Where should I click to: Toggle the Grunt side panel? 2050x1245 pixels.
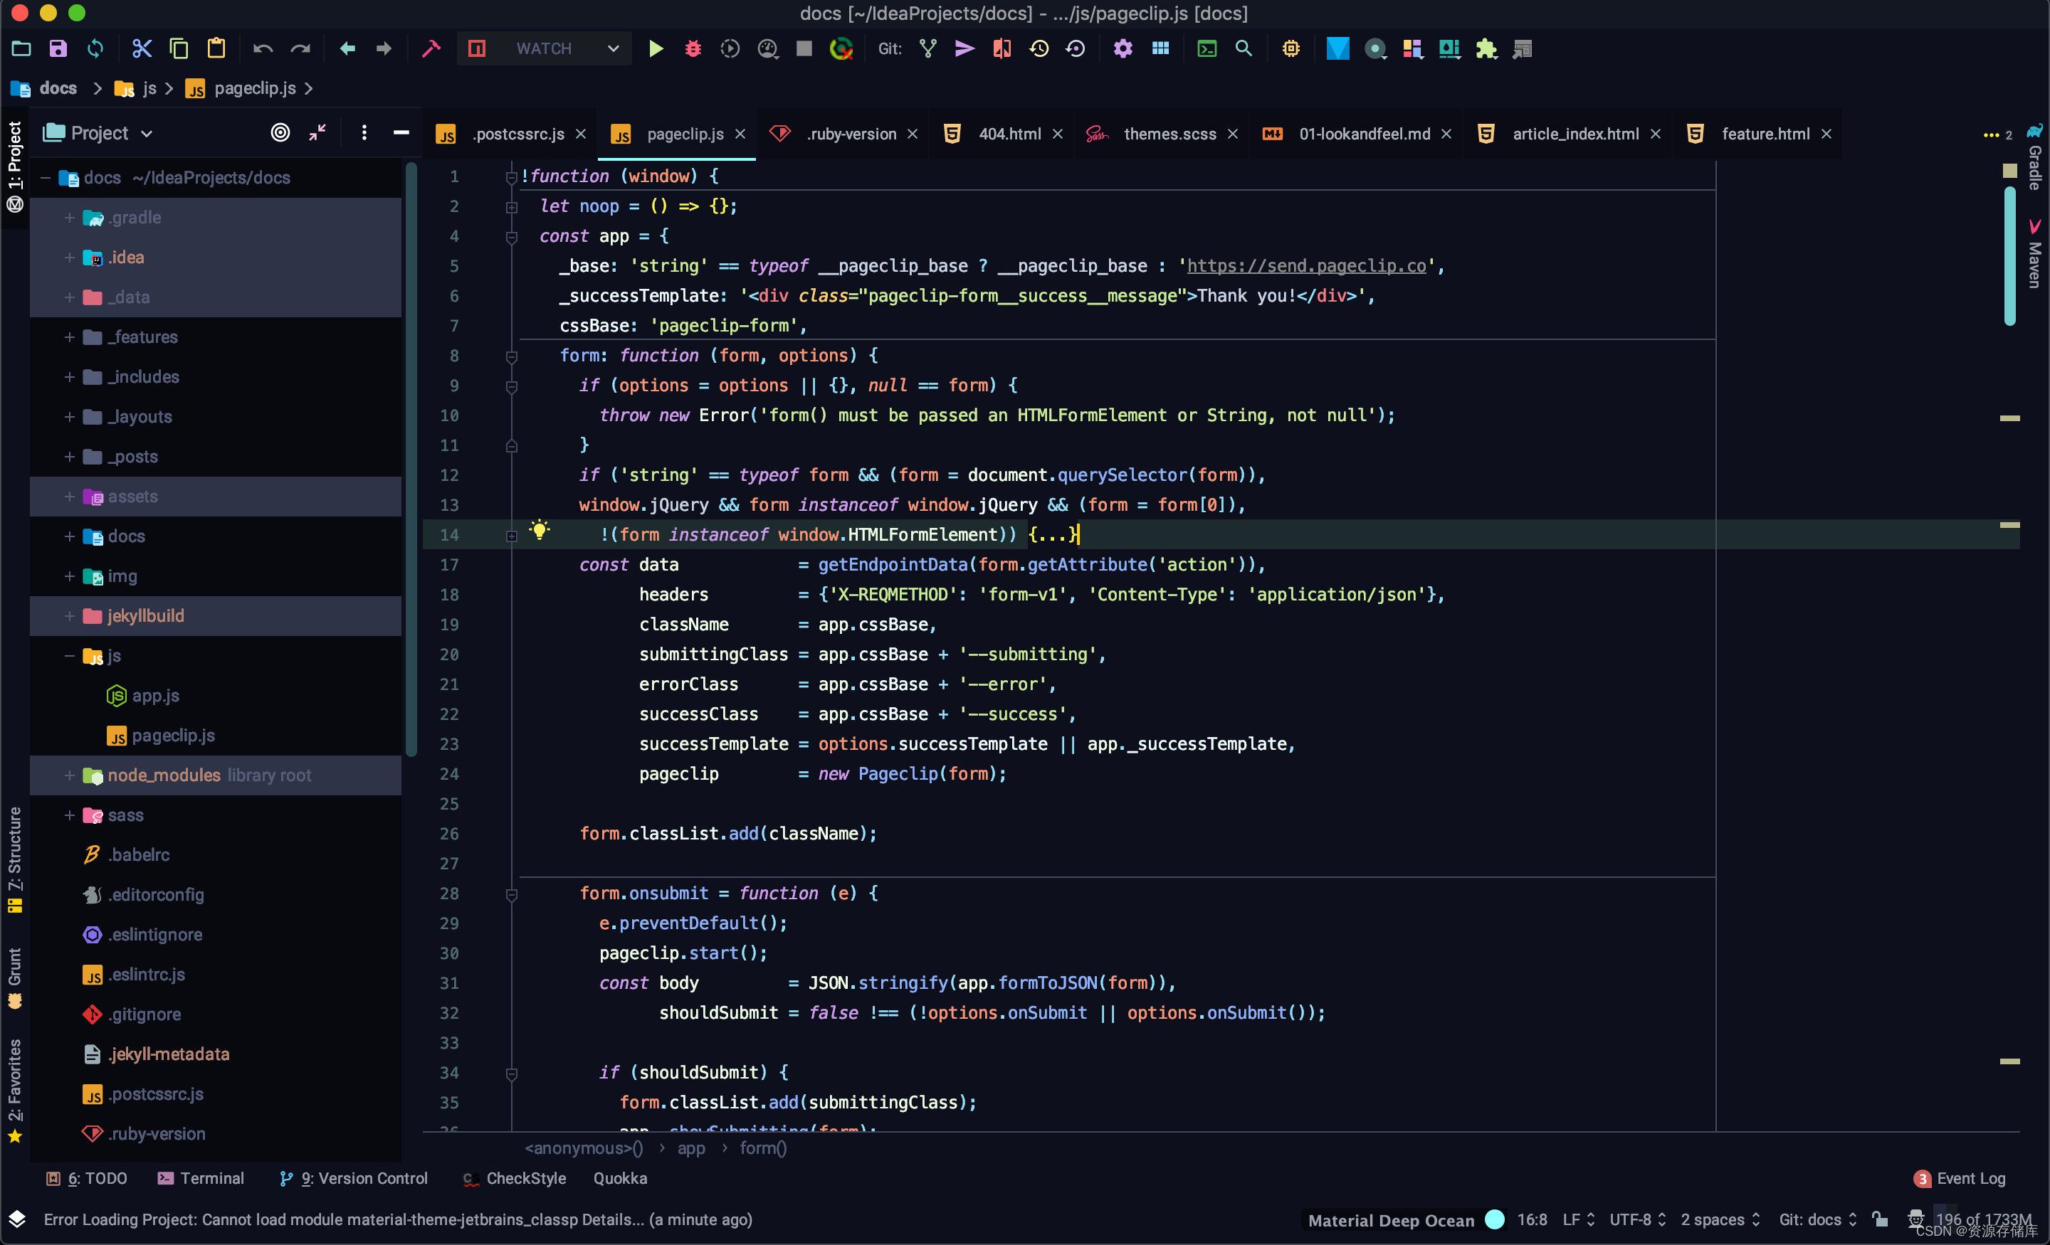pyautogui.click(x=15, y=978)
